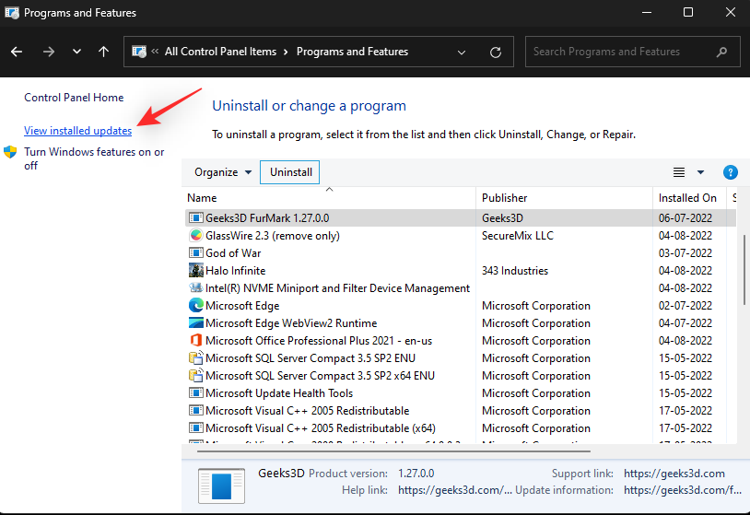Expand the view options dropdown arrow
This screenshot has width=750, height=515.
(700, 172)
